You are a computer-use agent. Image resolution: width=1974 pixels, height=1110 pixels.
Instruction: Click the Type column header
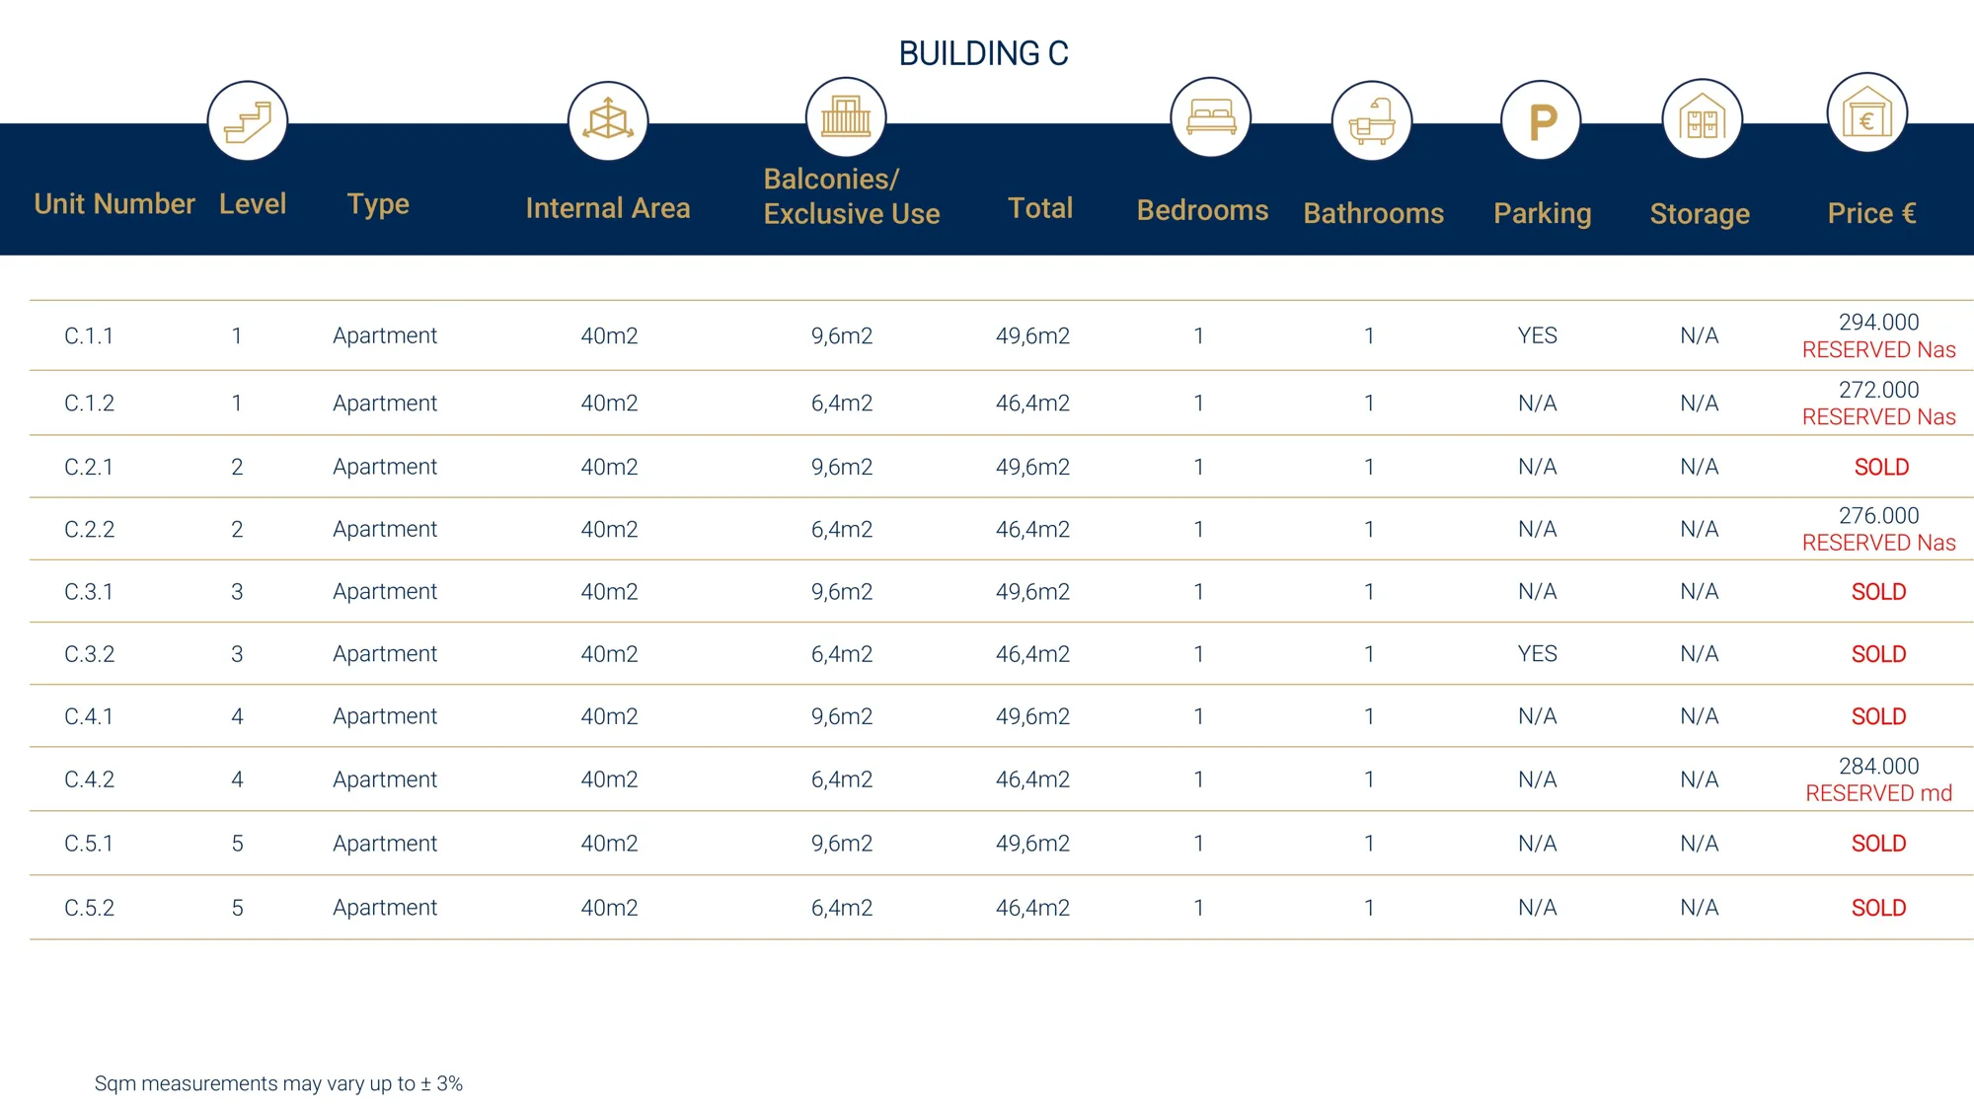[378, 204]
